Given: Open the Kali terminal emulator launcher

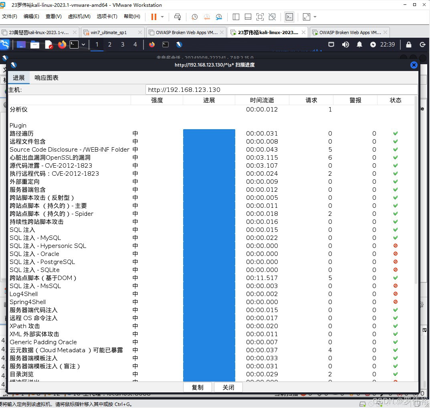Looking at the screenshot, I should coord(74,45).
